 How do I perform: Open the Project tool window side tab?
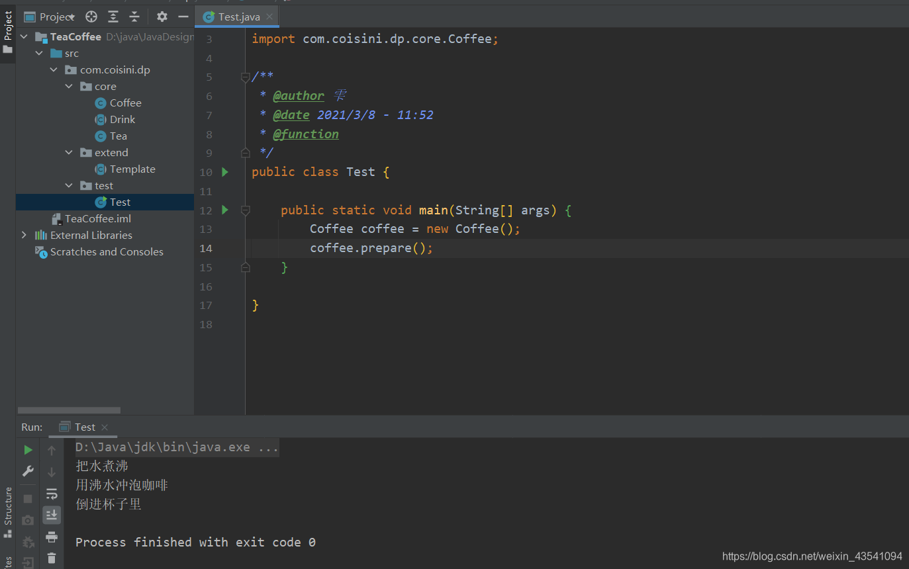(8, 33)
